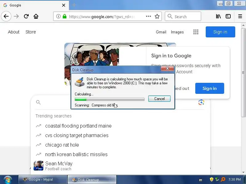Open the browser hamburger menu

240,16
